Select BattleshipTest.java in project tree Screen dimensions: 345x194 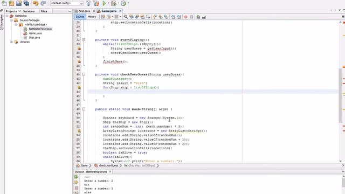(x=40, y=29)
